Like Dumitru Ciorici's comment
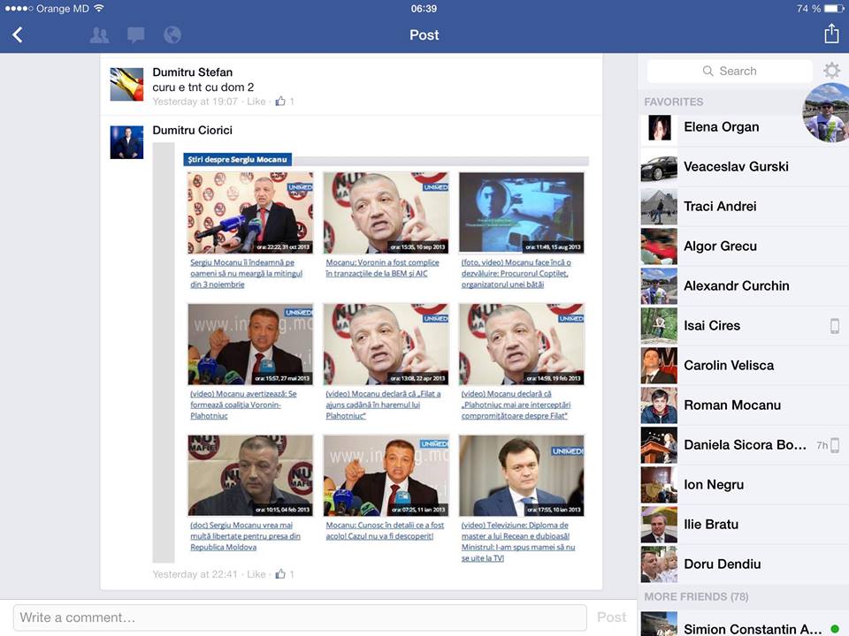The image size is (849, 636). (x=256, y=574)
